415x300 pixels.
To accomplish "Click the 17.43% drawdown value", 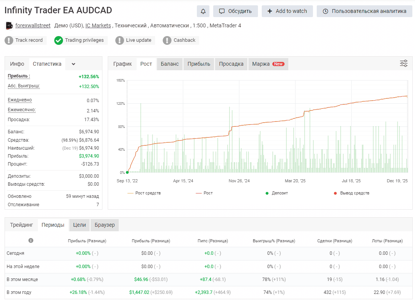I will [91, 120].
